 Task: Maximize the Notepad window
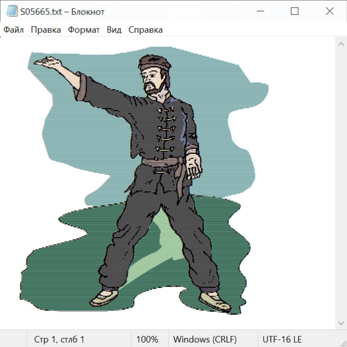pyautogui.click(x=295, y=12)
